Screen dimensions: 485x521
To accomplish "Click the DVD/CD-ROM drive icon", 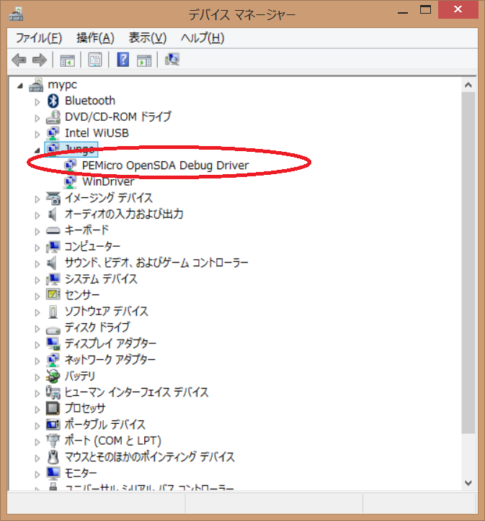I will [53, 117].
